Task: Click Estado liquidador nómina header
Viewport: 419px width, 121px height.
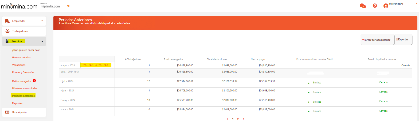Action: click(x=382, y=59)
